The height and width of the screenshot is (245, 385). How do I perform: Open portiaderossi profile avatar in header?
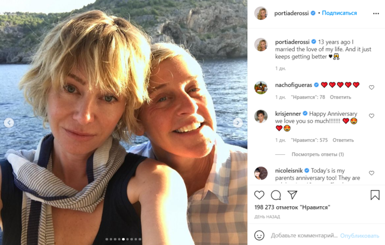tap(261, 13)
